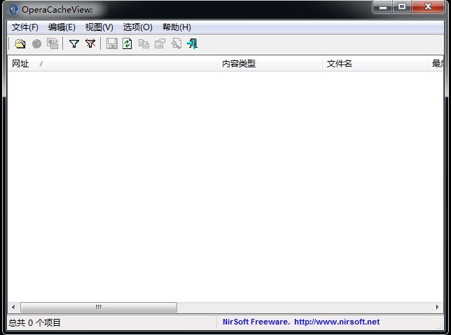Click the nirsoft.net link in status bar
Screen dimensions: 451x335
pyautogui.click(x=336, y=322)
